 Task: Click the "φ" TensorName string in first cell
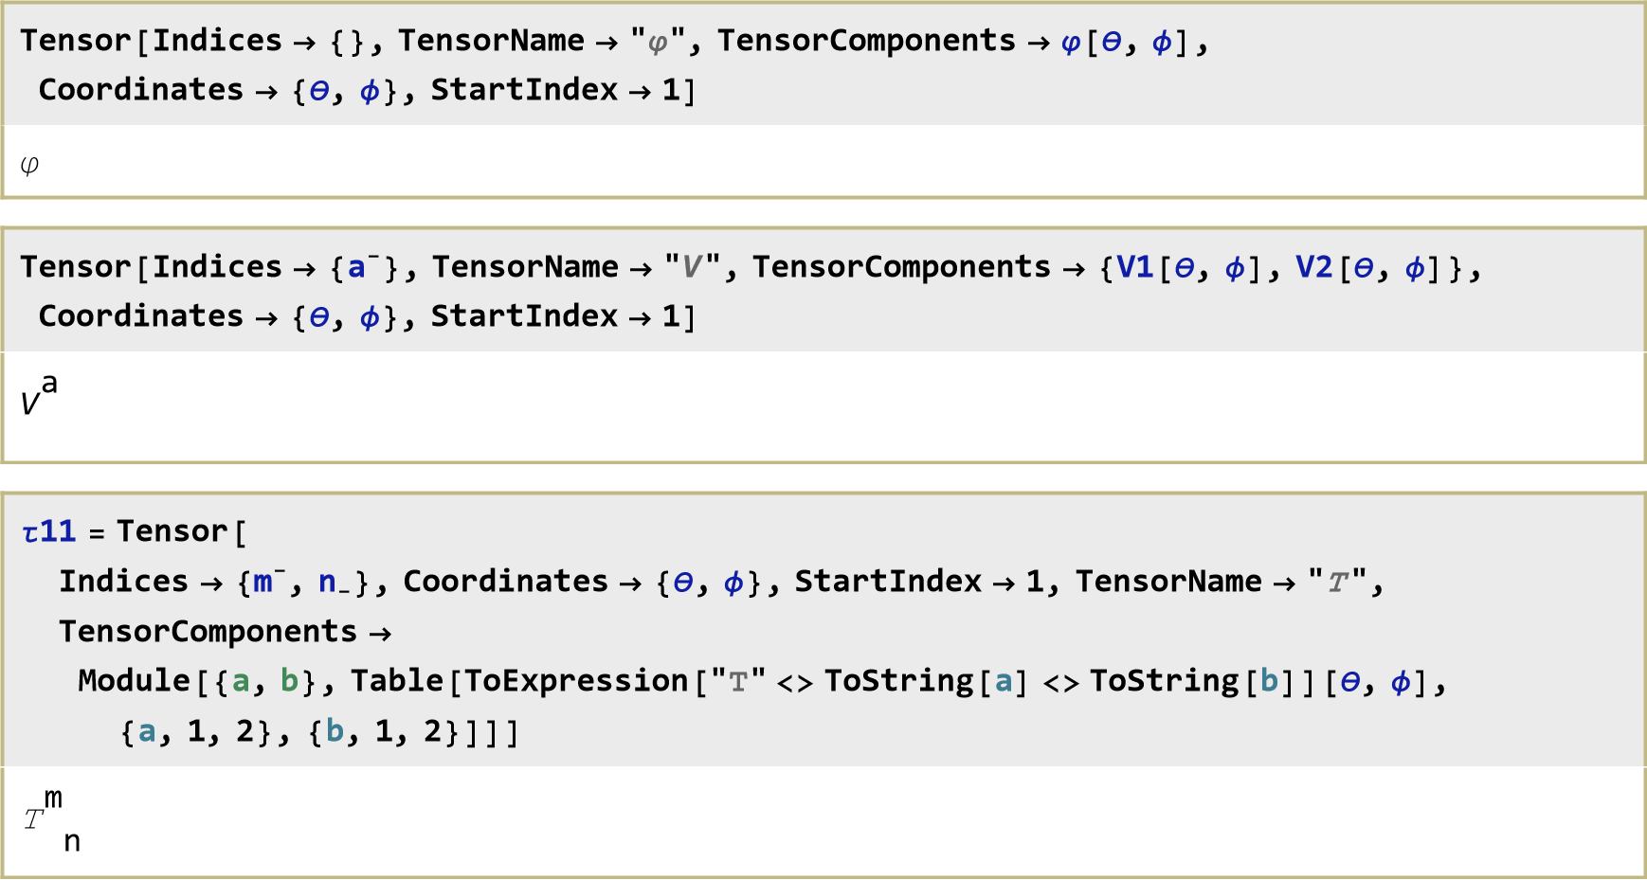657,42
